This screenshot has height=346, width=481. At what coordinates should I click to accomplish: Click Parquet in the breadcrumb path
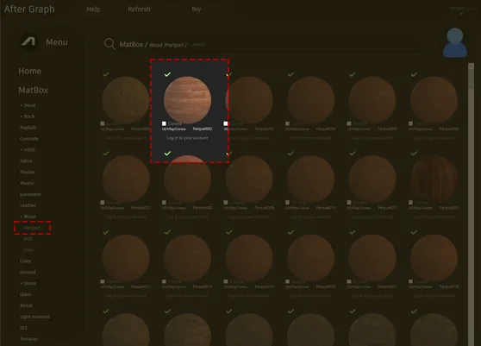[x=174, y=45]
